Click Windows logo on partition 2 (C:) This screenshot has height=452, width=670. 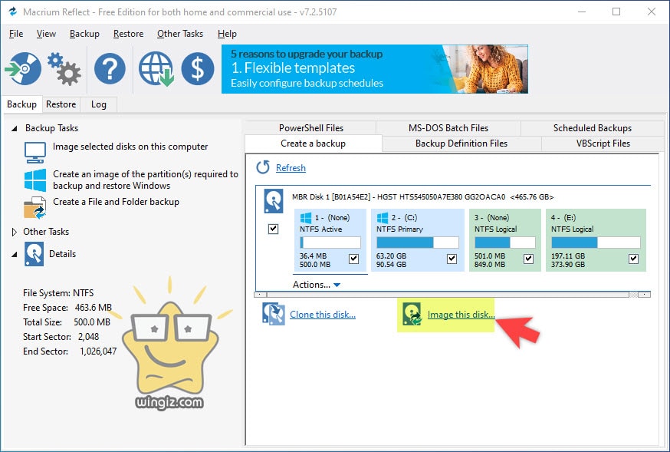[383, 218]
